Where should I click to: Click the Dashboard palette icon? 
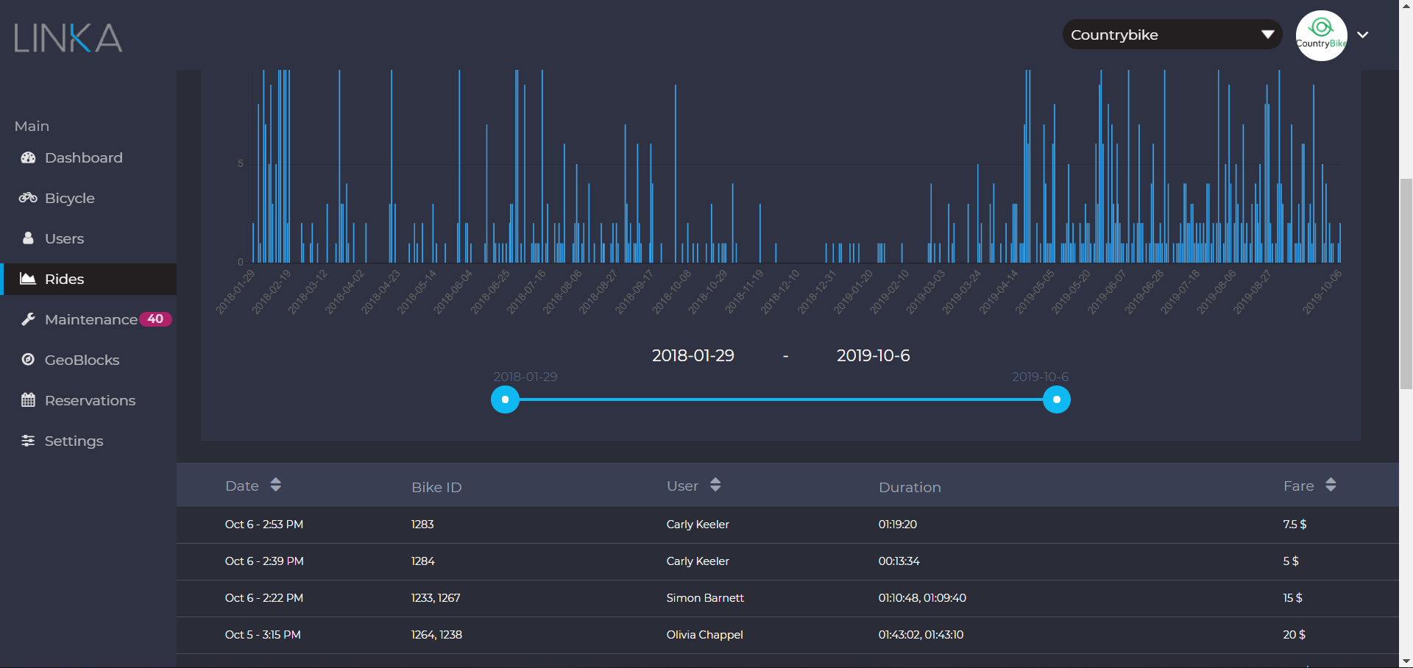tap(28, 157)
